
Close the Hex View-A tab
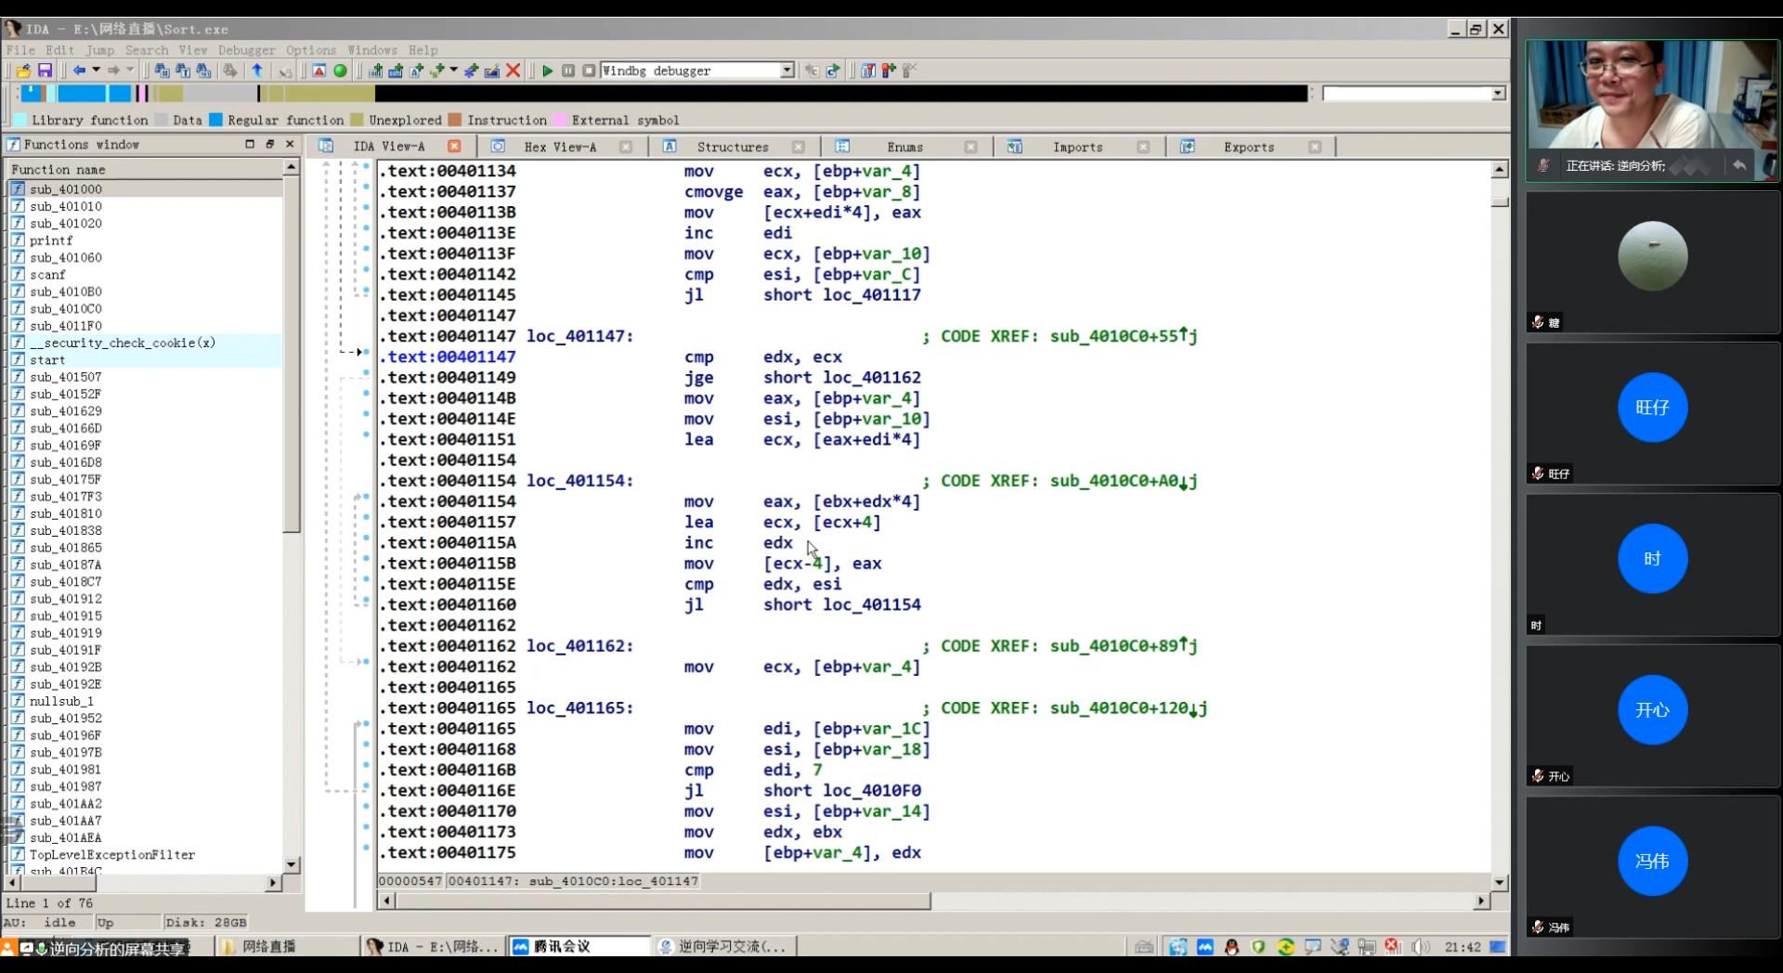pos(626,147)
